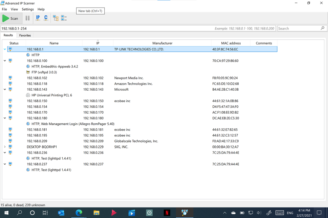Click the search magnifier icon
The image size is (328, 218).
(x=322, y=28)
